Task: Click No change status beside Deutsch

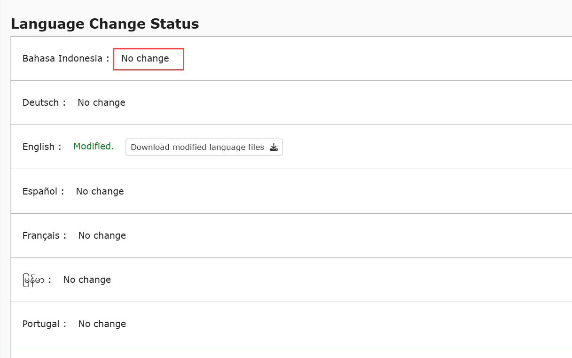Action: (x=102, y=103)
